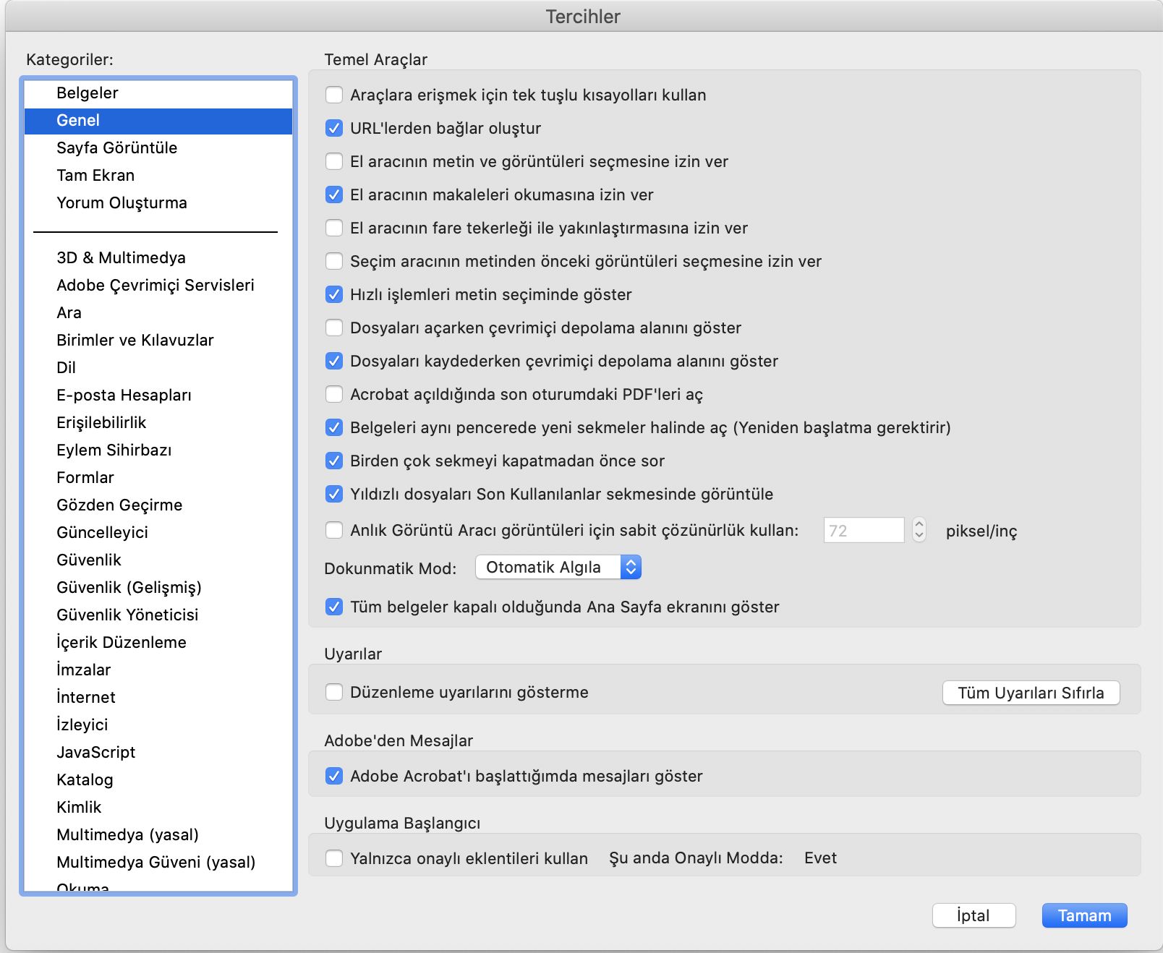1163x953 pixels.
Task: Click the Tüm Uyarıları Sıfırla button
Action: [x=1030, y=692]
